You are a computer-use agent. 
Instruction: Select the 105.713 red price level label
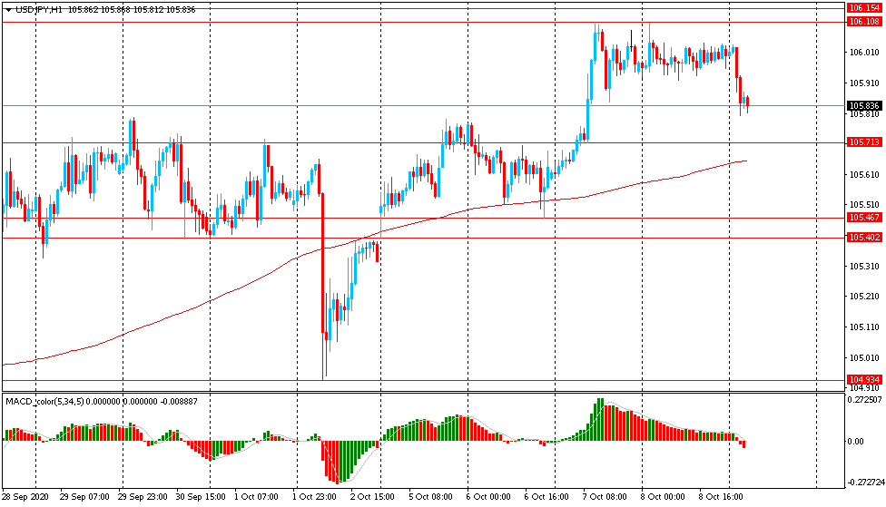coord(864,142)
